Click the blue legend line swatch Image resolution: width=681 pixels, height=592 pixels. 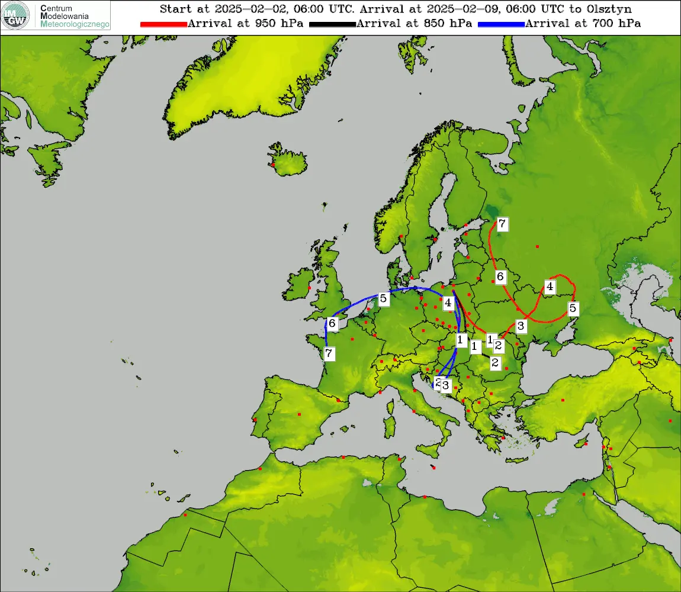pyautogui.click(x=501, y=24)
